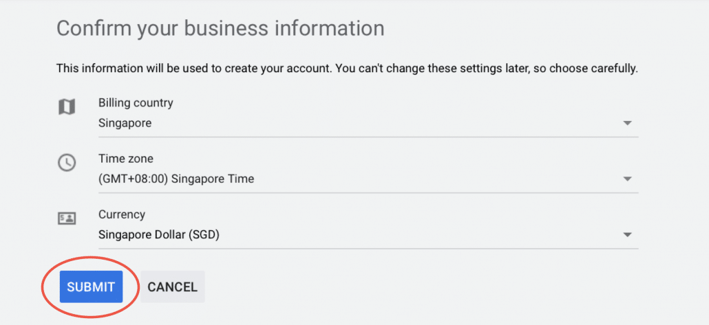This screenshot has width=709, height=325.
Task: Click the banknote icon beside Currency
Action: (x=67, y=219)
